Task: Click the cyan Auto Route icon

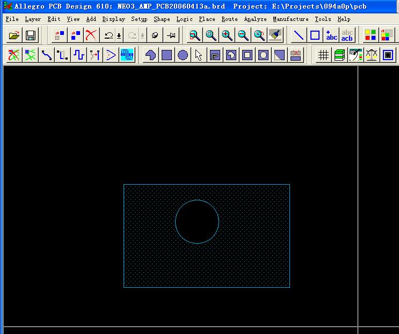Action: pos(127,55)
